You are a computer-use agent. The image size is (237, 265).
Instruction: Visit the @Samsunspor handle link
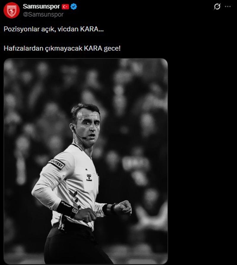[43, 15]
